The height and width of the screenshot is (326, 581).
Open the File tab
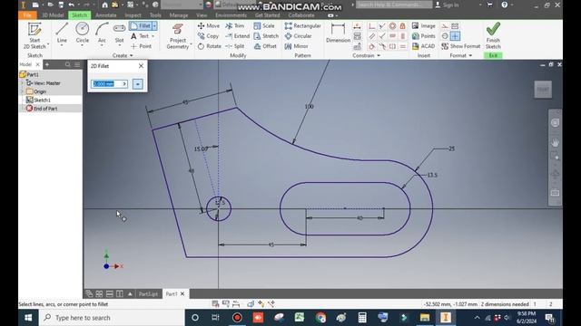27,15
